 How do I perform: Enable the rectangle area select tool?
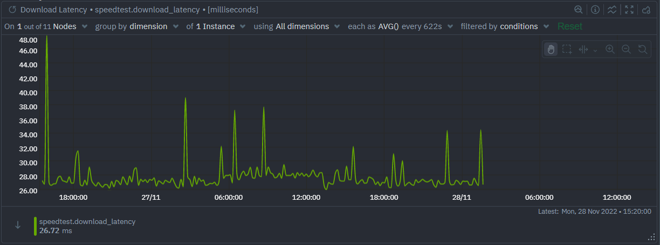(x=567, y=49)
